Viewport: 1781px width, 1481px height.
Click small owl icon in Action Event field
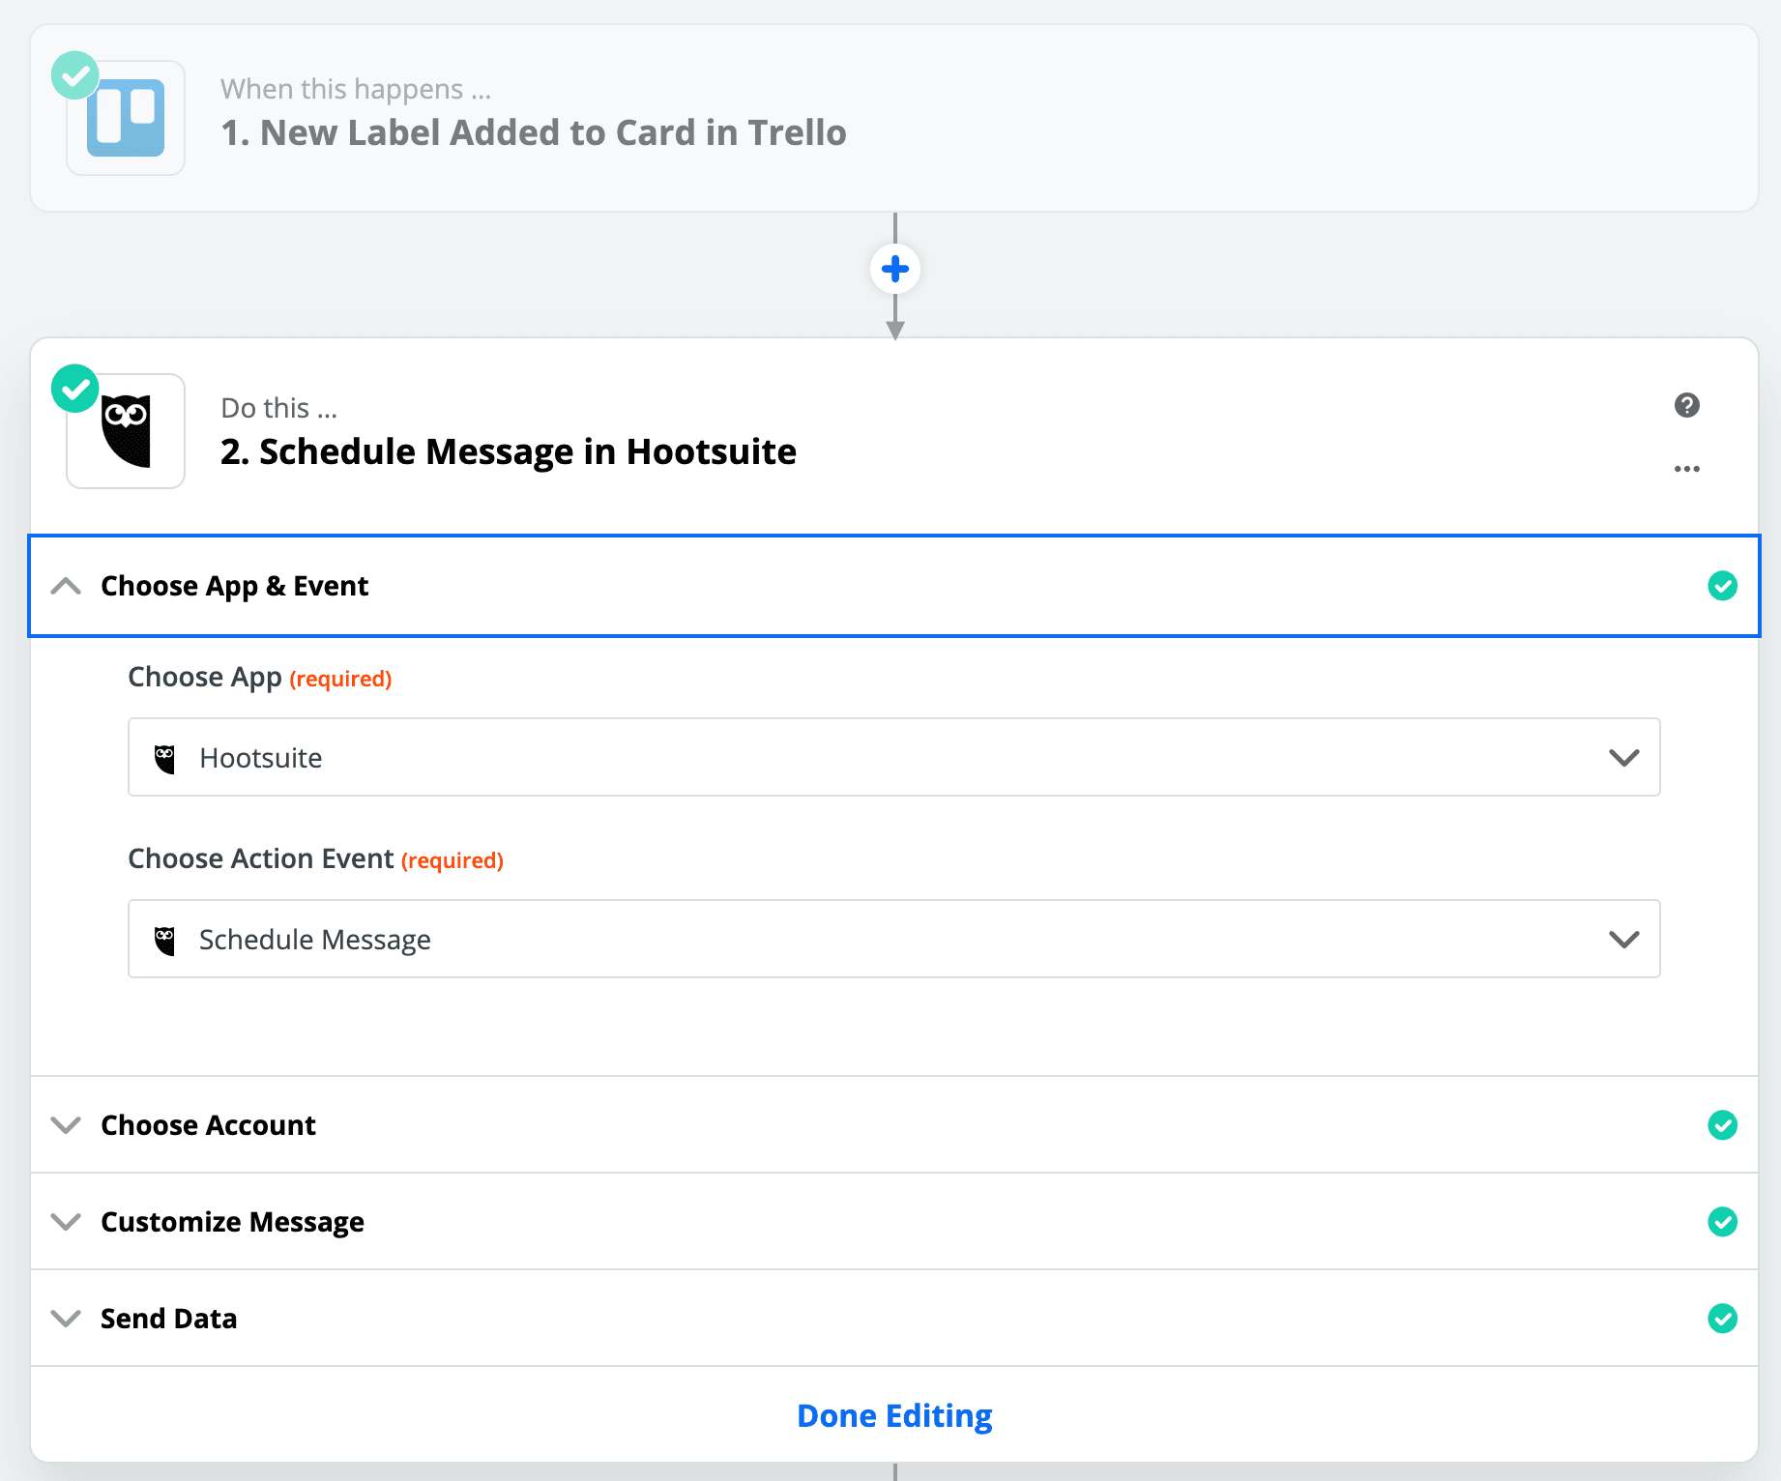pos(165,941)
